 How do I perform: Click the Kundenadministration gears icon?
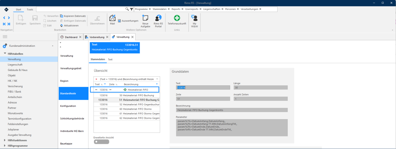pos(5,46)
